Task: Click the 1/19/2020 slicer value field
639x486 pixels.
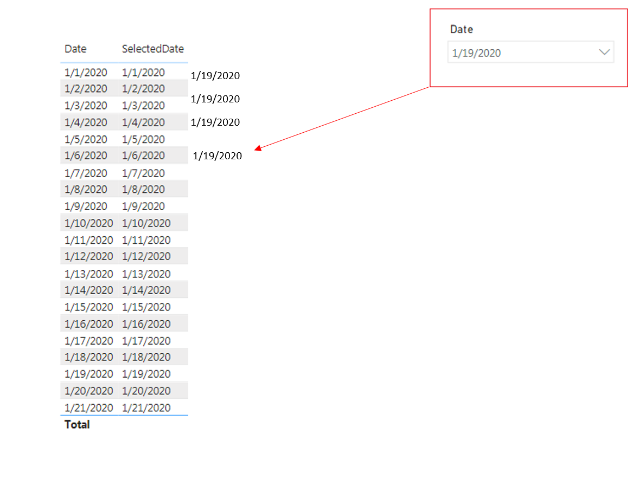Action: (531, 52)
